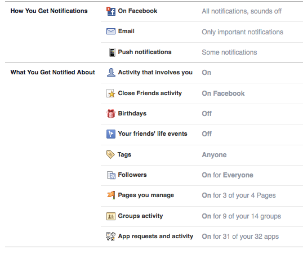Screen dimensions: 303x254
Task: Click the Push notifications phone icon
Action: tap(112, 52)
